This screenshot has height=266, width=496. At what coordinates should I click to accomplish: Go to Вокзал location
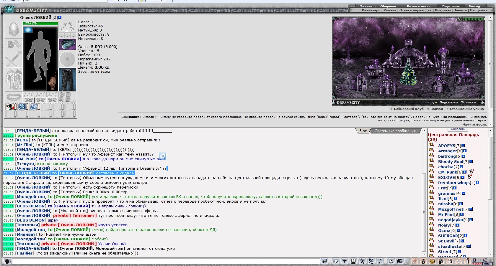tap(437, 109)
